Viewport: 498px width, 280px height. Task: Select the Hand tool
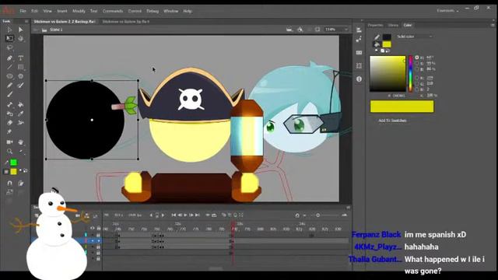pyautogui.click(x=21, y=142)
